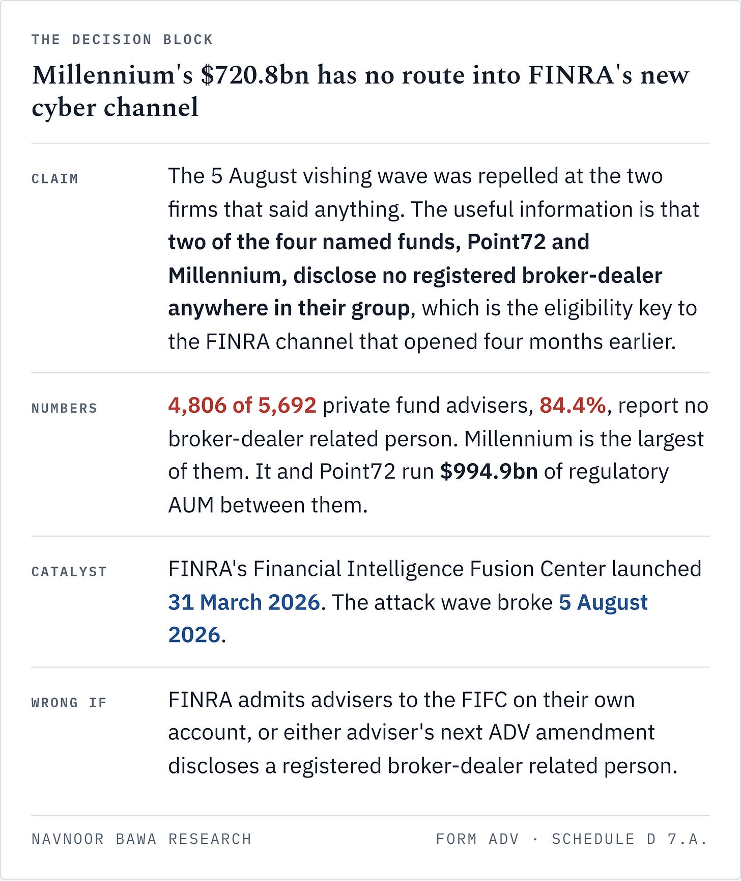Click the red '4,806 of 5,692' figure
The height and width of the screenshot is (881, 741).
[242, 406]
